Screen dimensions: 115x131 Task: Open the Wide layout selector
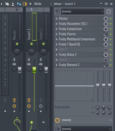pyautogui.click(x=38, y=4)
